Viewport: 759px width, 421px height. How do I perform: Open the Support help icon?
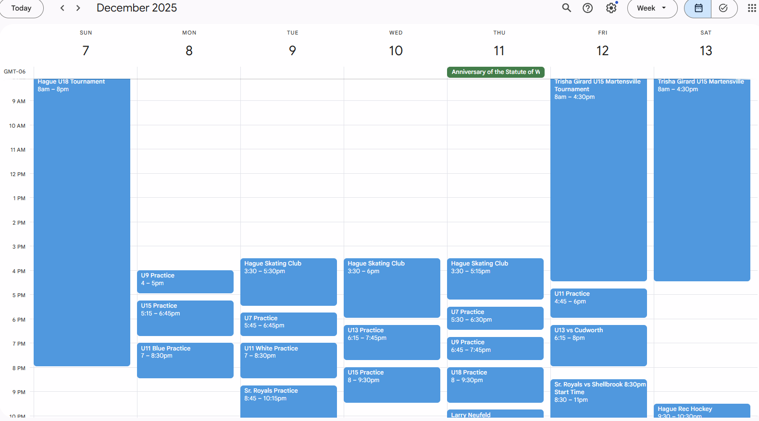point(587,8)
